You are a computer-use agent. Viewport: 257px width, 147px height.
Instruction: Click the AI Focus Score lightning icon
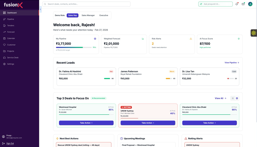coord(239,39)
